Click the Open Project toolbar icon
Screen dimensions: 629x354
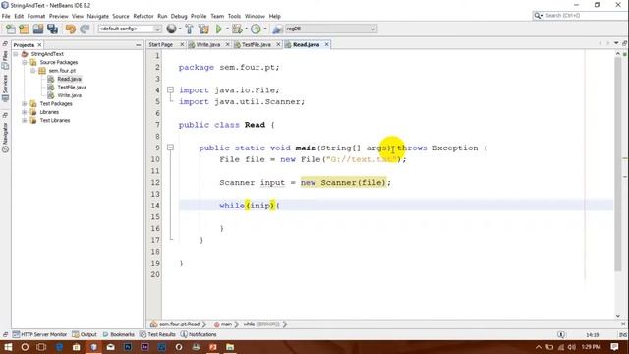click(38, 29)
